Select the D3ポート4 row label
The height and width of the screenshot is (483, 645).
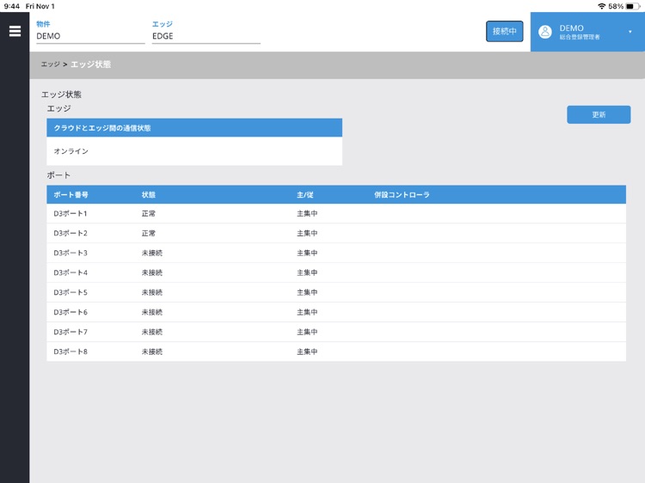pyautogui.click(x=71, y=273)
